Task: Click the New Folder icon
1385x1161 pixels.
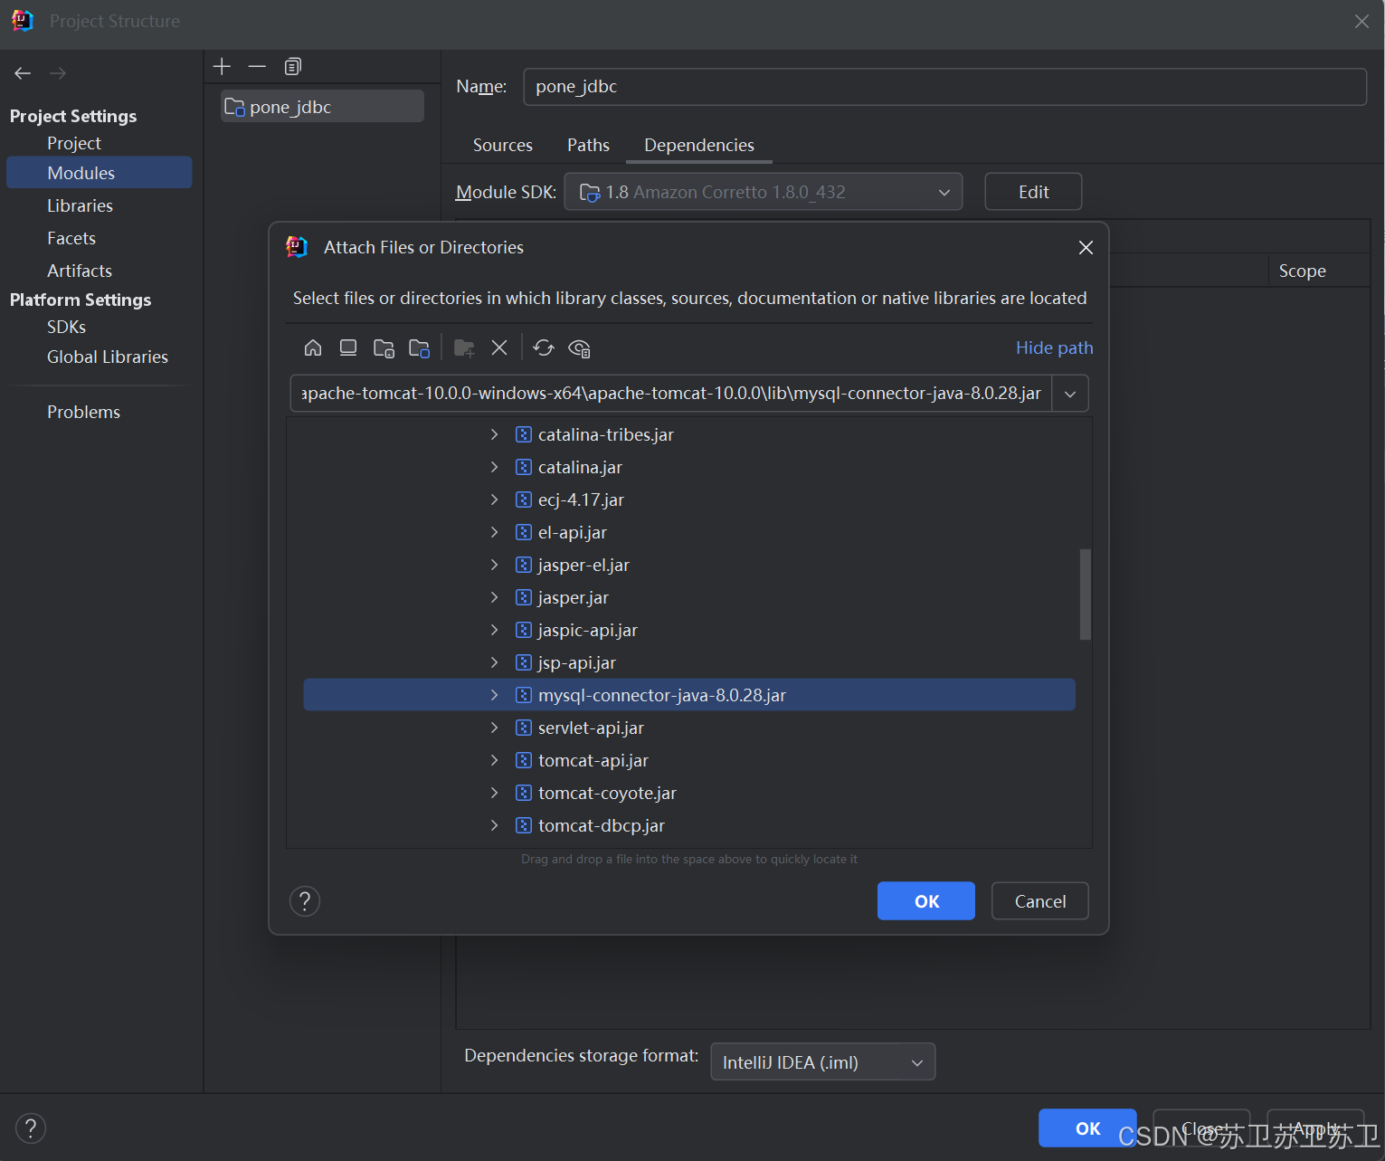Action: tap(464, 348)
